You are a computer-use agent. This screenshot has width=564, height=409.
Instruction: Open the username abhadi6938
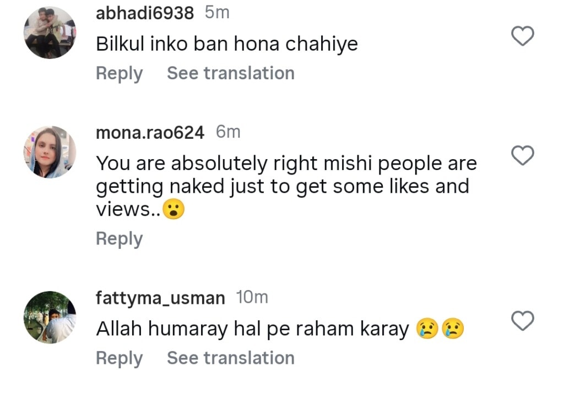[144, 13]
